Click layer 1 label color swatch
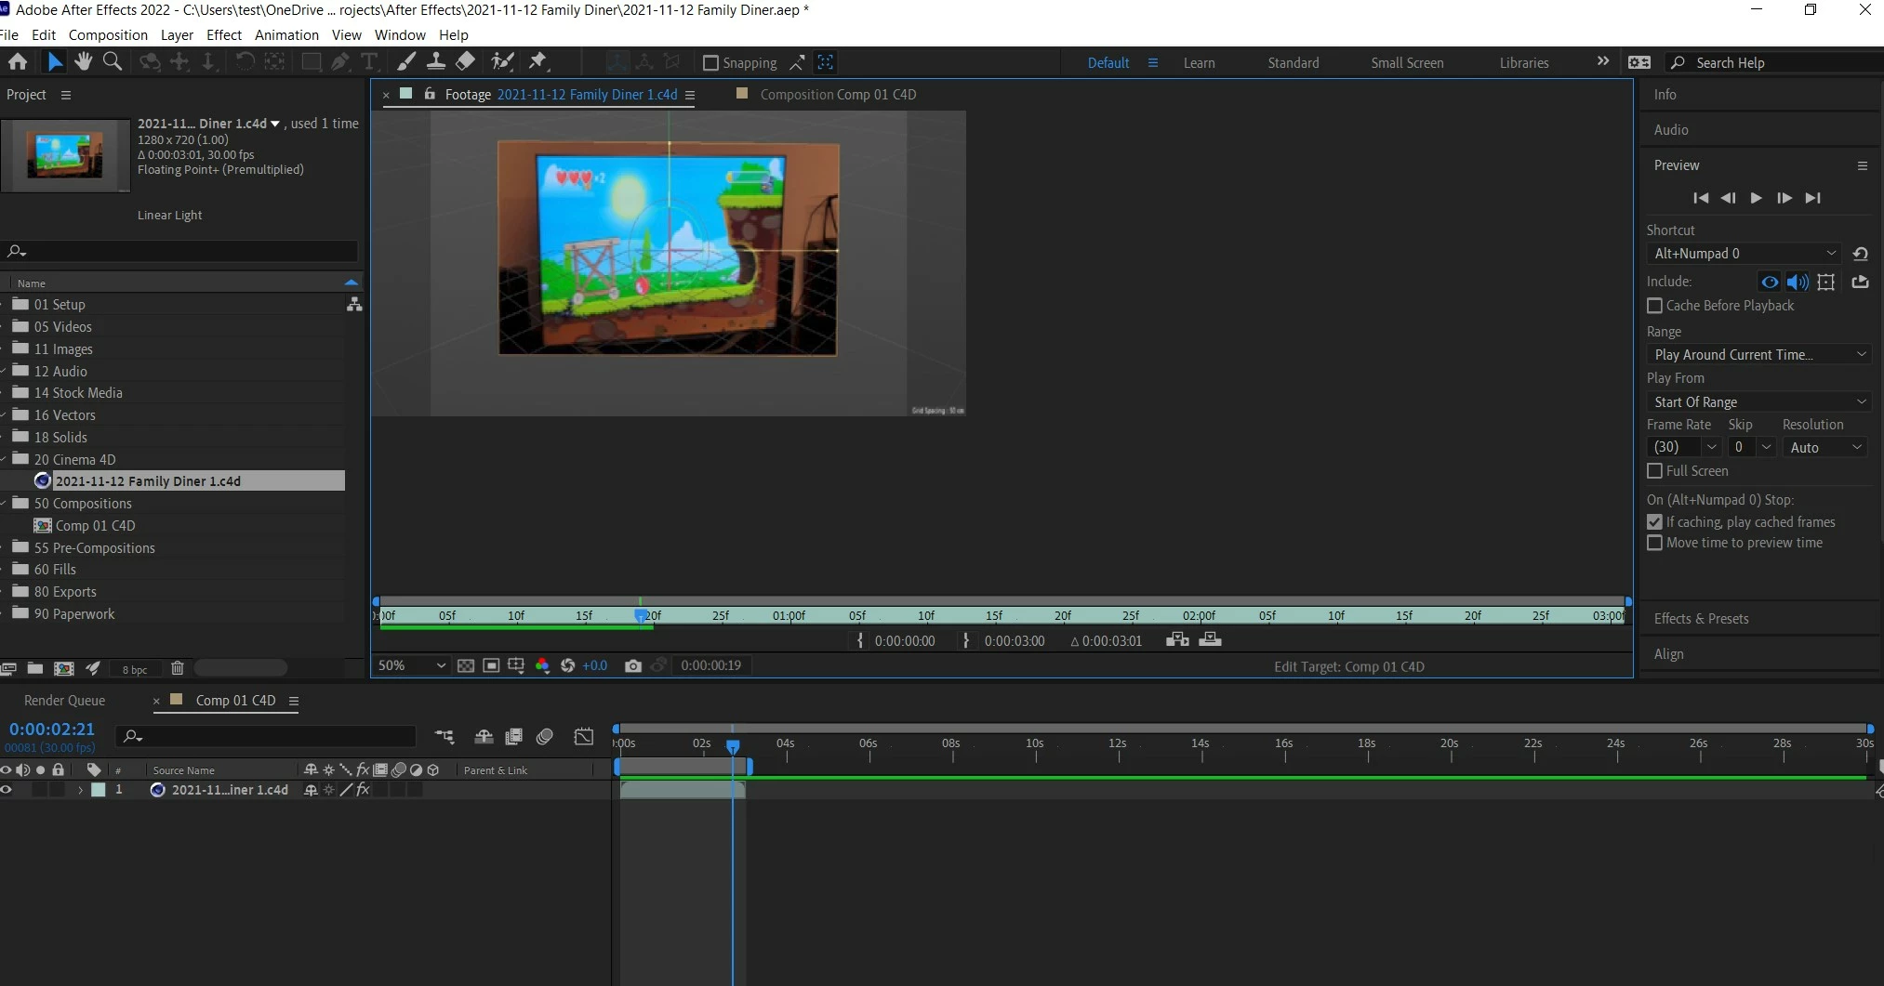 99,790
